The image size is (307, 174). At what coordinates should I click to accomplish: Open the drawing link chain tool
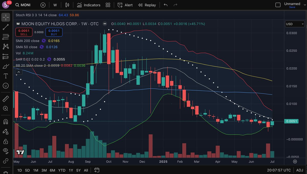(x=6, y=161)
